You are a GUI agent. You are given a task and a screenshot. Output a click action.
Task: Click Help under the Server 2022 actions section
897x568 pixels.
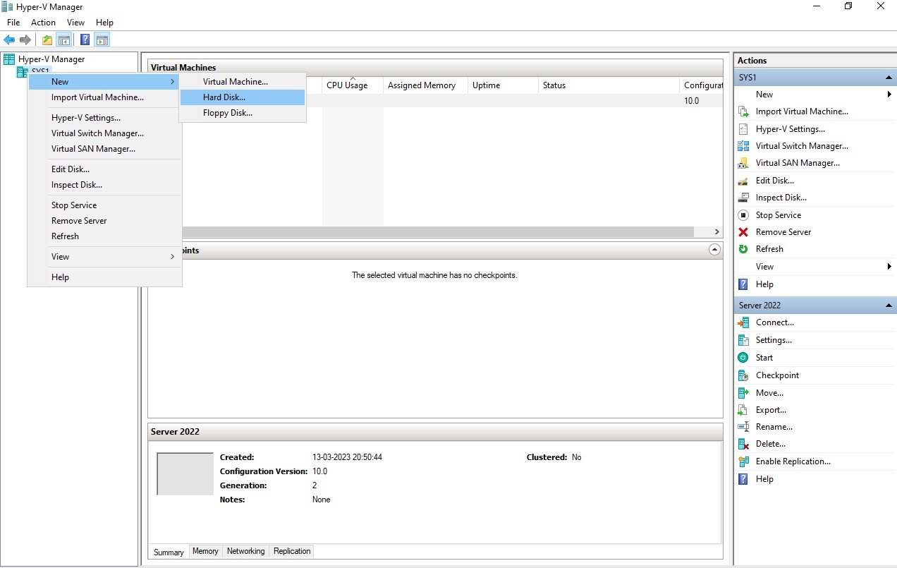click(x=764, y=479)
